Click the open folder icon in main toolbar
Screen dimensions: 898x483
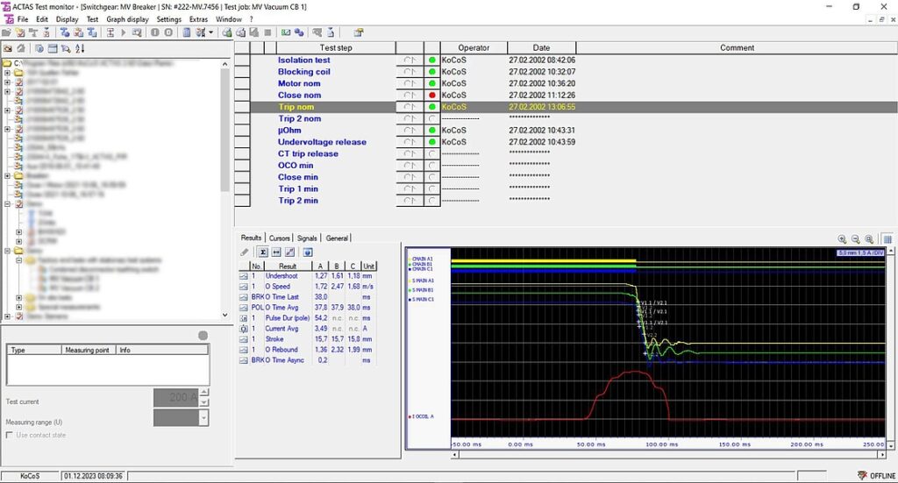[7, 32]
